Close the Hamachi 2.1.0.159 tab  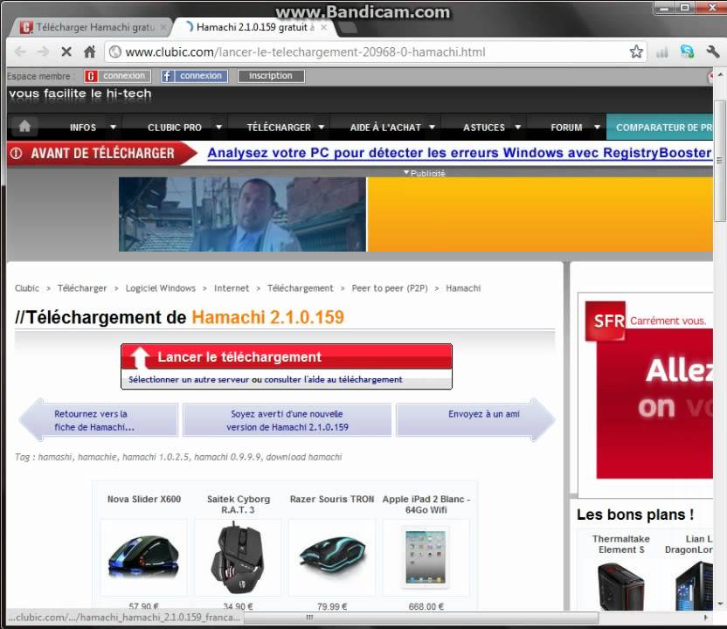click(323, 27)
